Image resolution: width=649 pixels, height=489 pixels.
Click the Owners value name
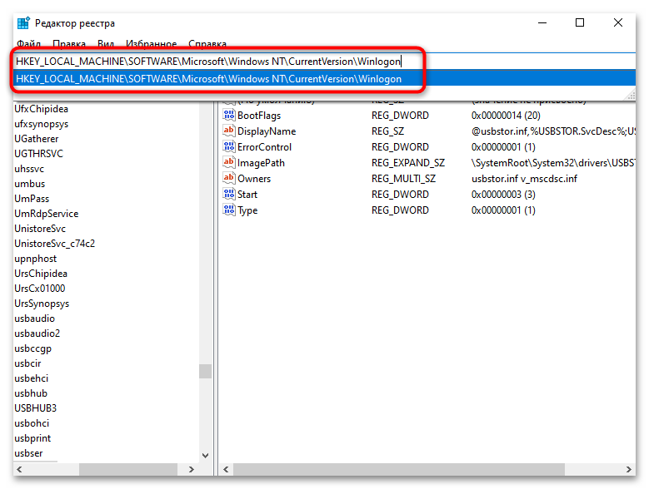tap(254, 179)
